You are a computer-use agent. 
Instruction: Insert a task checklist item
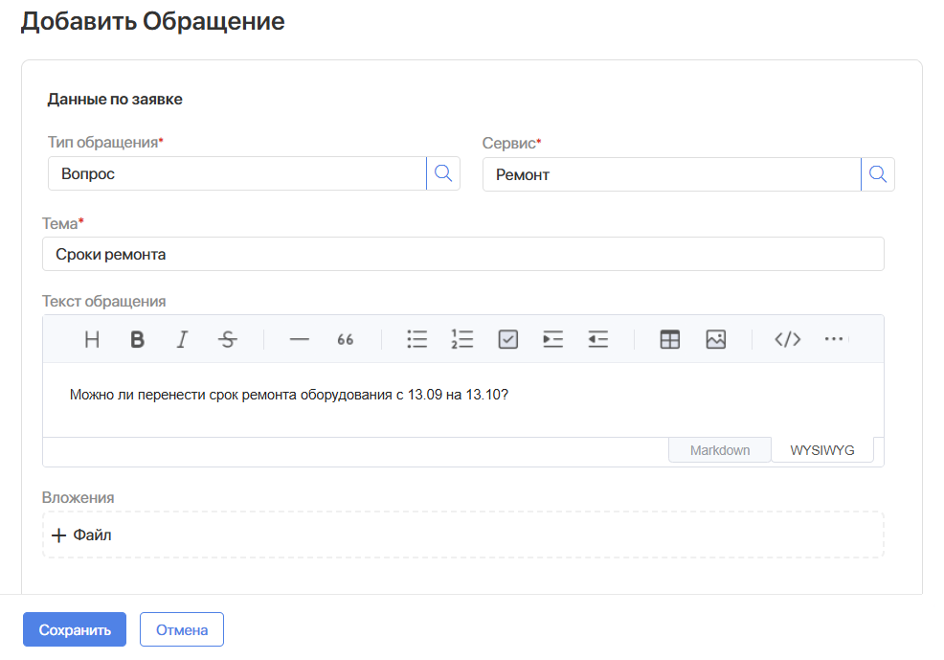507,339
